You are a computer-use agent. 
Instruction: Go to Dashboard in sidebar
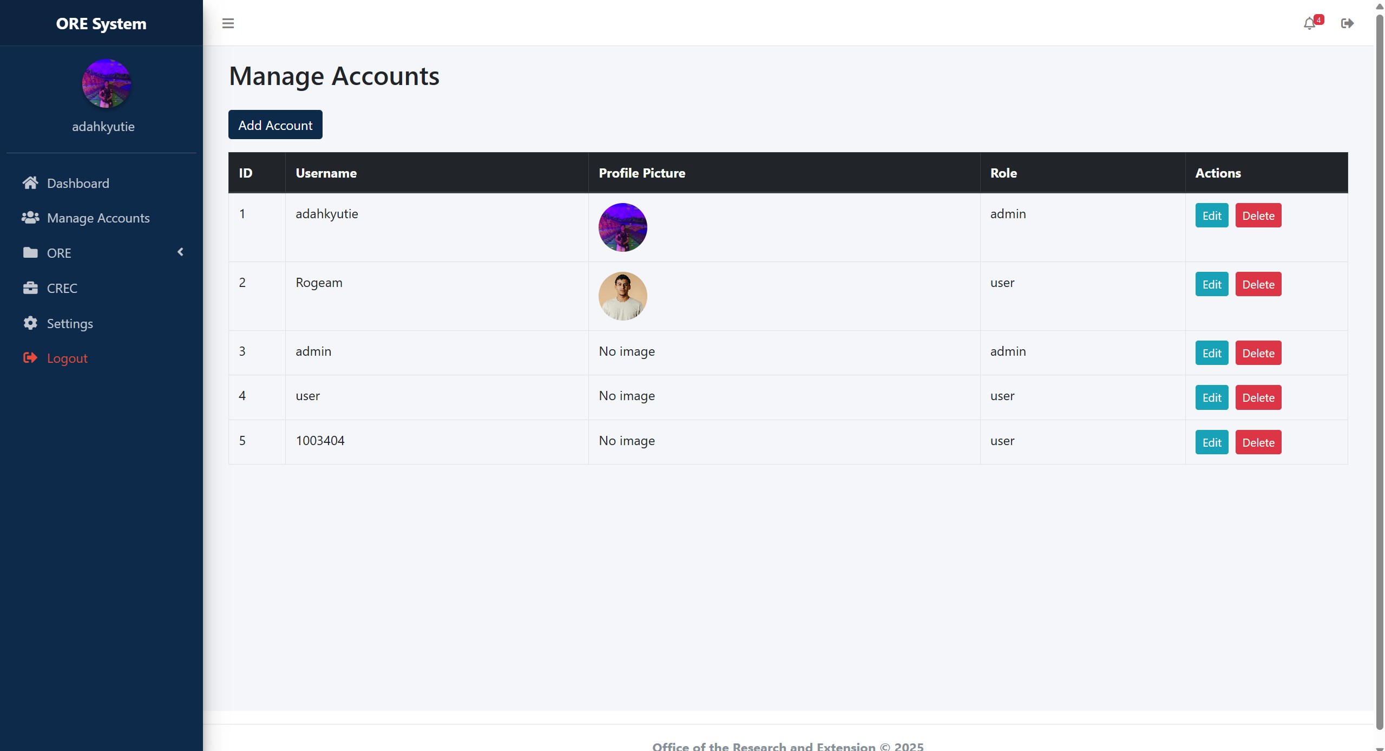point(78,183)
